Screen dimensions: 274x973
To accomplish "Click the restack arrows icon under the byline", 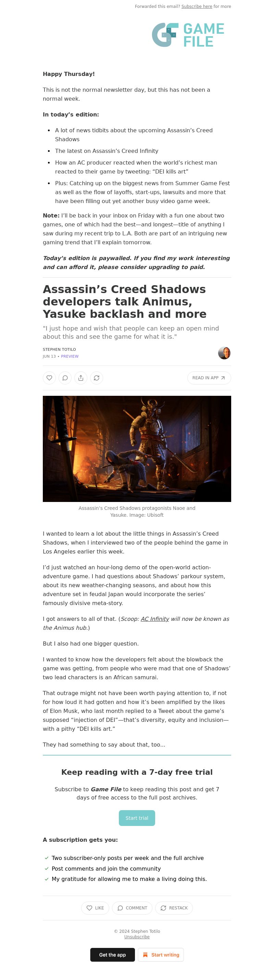I will [97, 378].
